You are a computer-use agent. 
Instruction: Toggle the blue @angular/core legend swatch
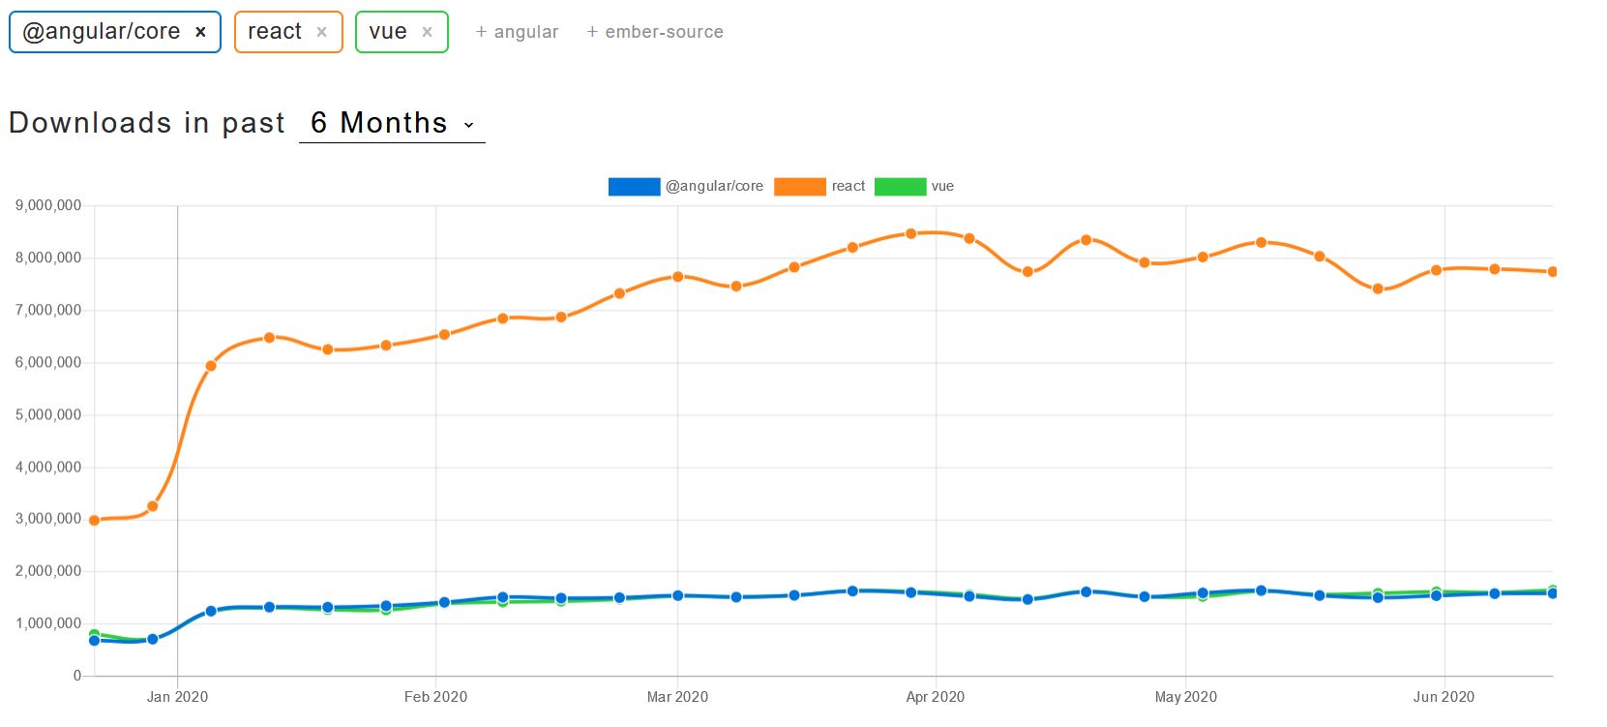634,187
